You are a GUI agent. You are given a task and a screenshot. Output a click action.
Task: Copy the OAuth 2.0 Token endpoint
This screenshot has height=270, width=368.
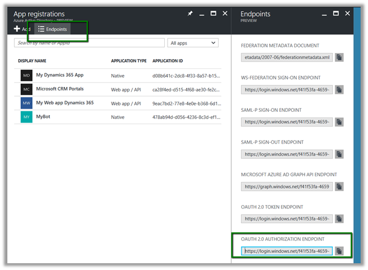tap(339, 218)
